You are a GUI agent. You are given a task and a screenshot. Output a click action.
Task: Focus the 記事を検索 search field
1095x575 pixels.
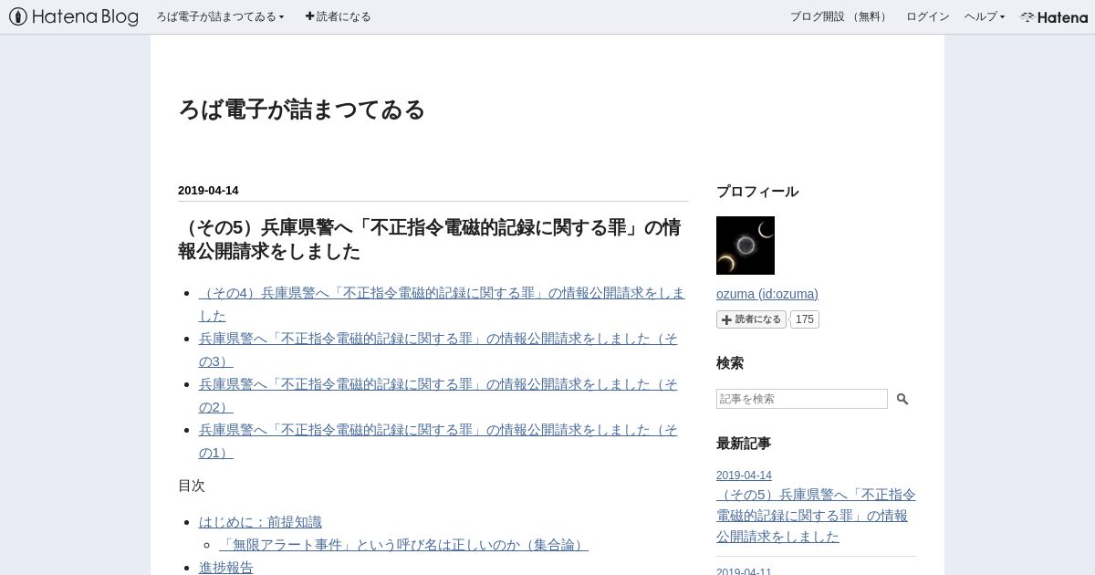pyautogui.click(x=802, y=399)
